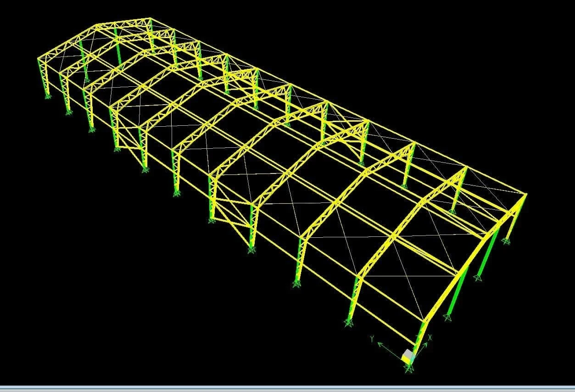This screenshot has height=392, width=575.
Task: Click the topmost ridge corner of the farthest frame
Action: [150, 19]
